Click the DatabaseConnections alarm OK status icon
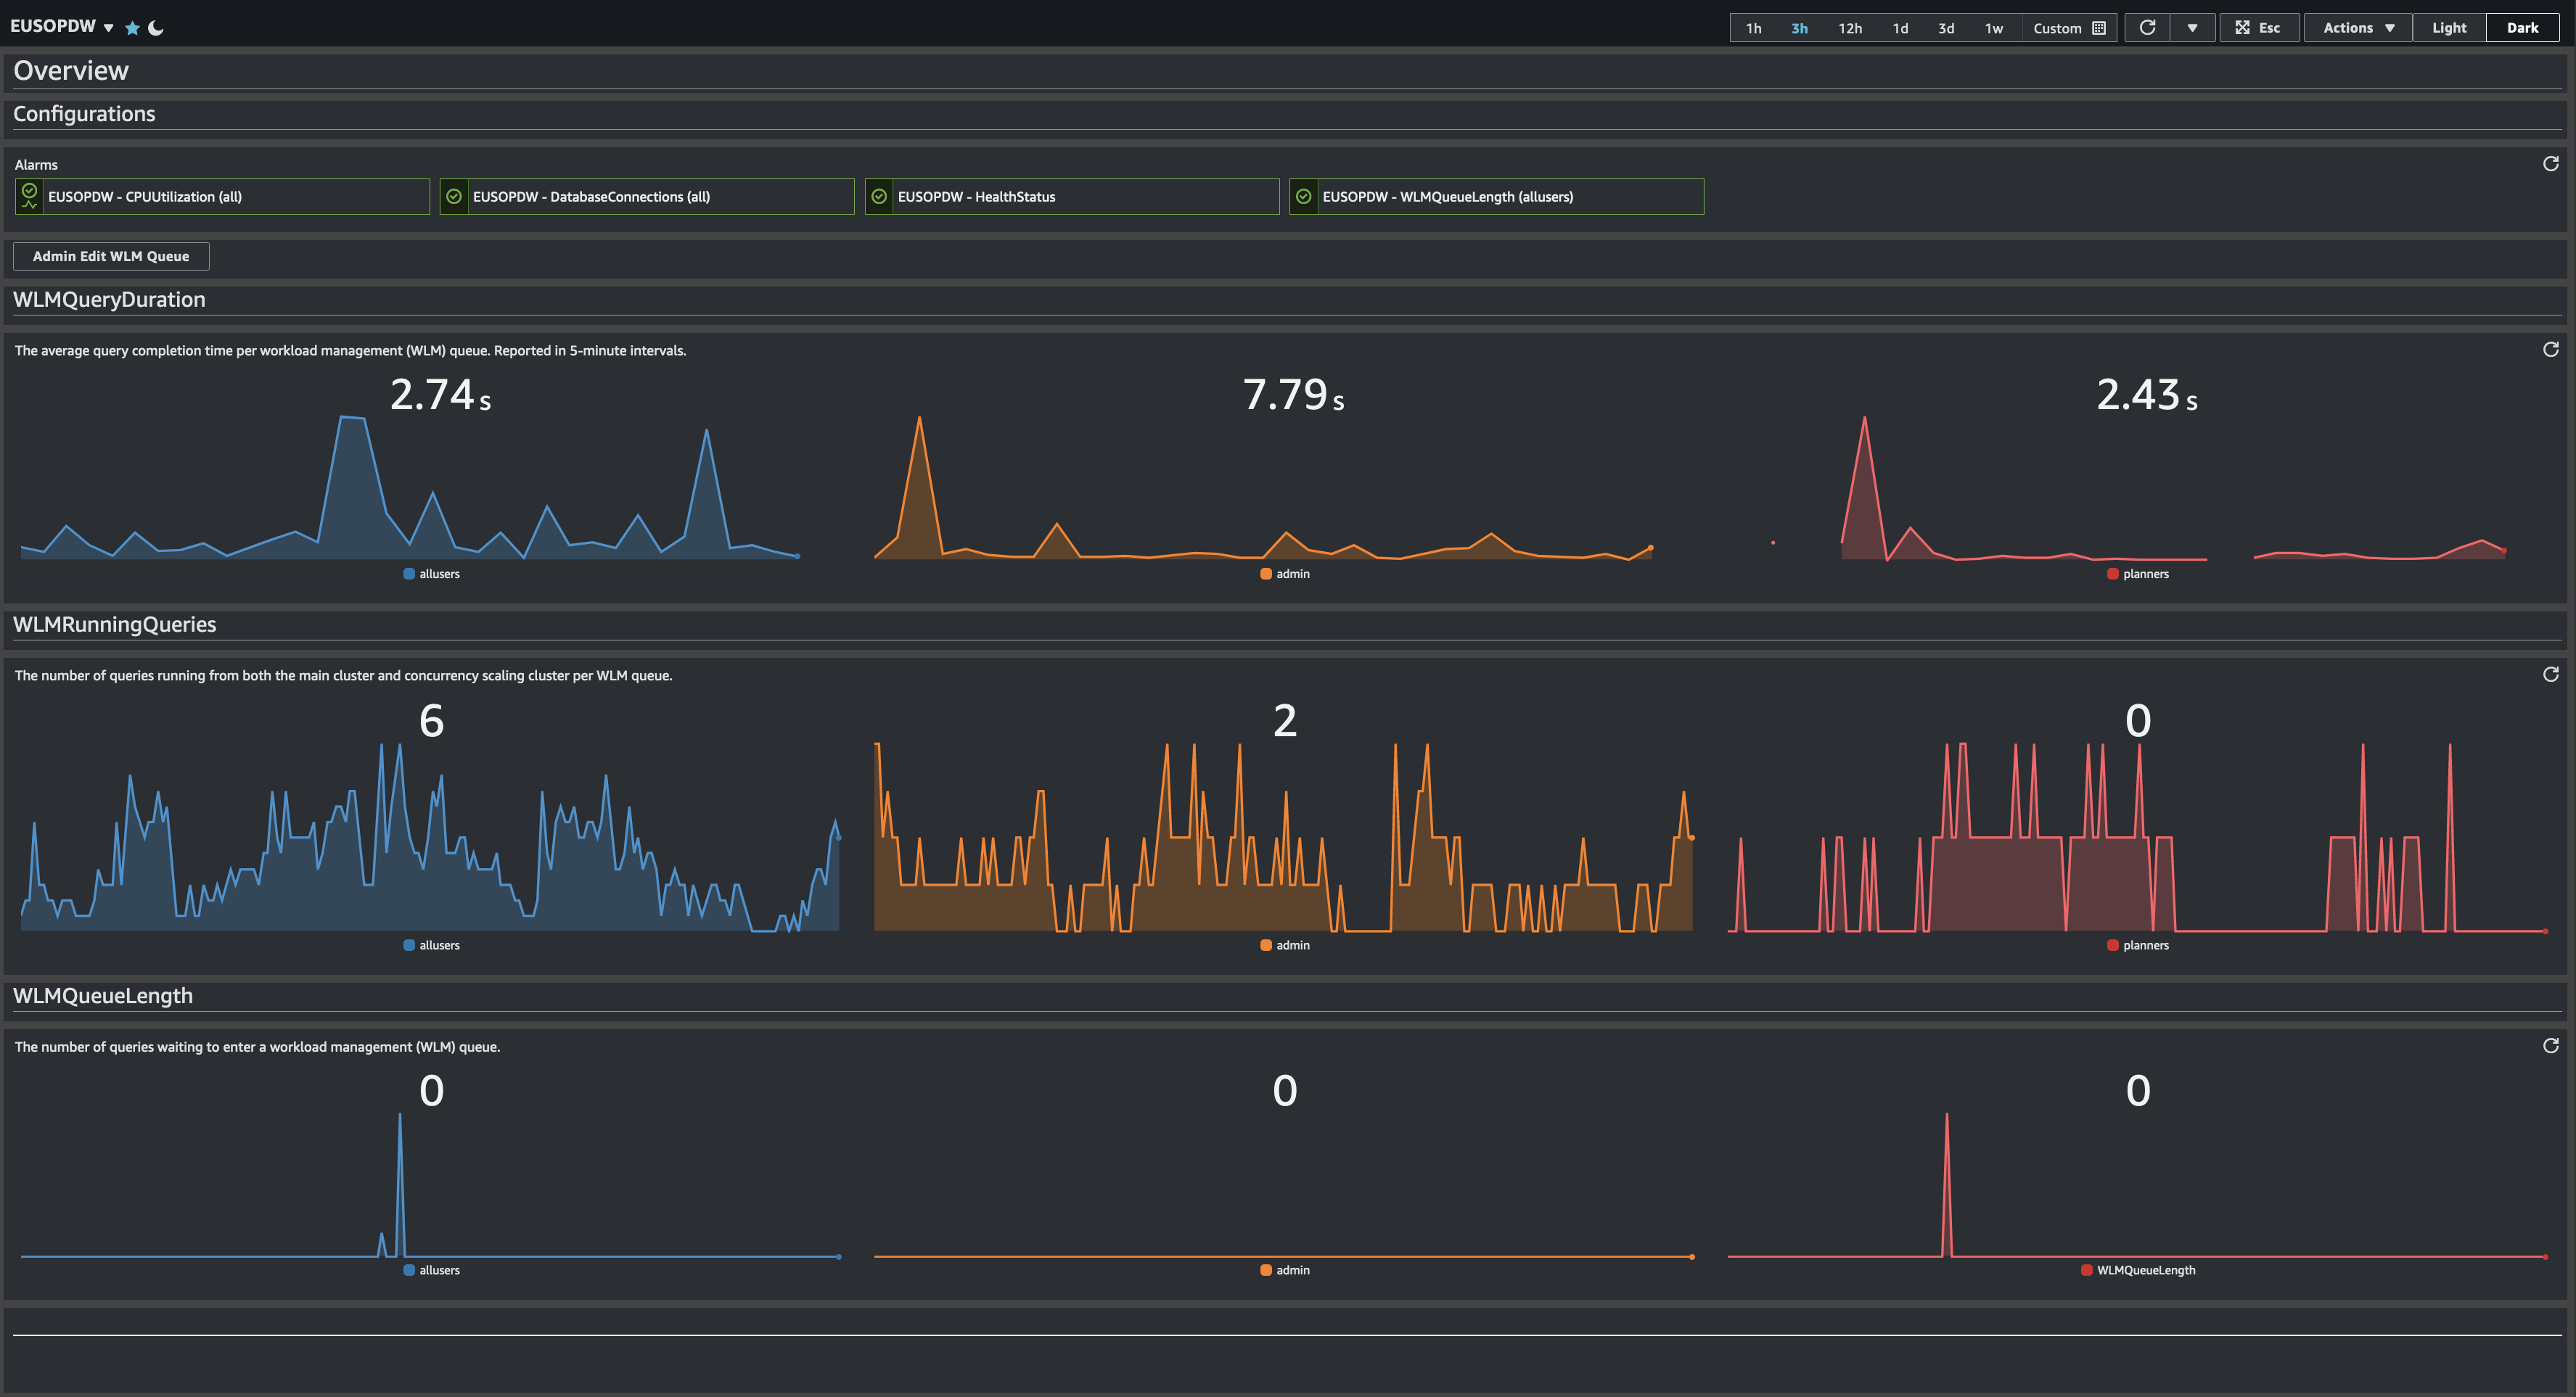 click(454, 197)
